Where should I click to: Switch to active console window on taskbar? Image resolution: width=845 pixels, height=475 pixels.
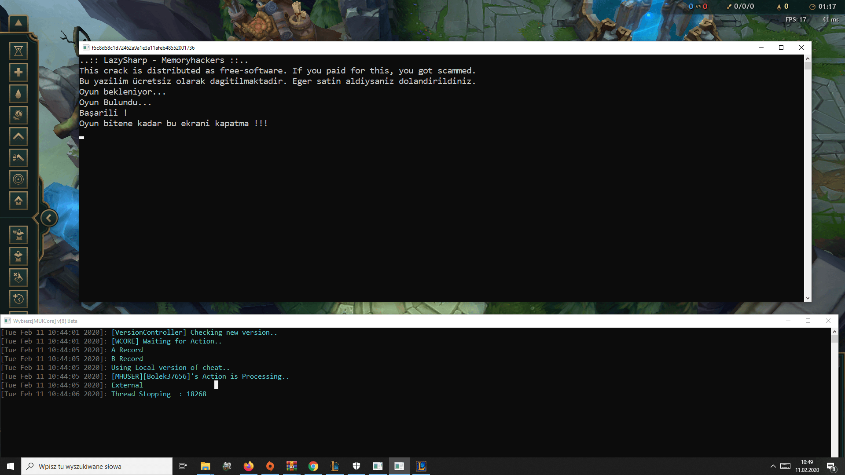click(399, 466)
